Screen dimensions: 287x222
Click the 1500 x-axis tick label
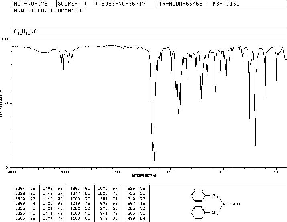pos(171,172)
